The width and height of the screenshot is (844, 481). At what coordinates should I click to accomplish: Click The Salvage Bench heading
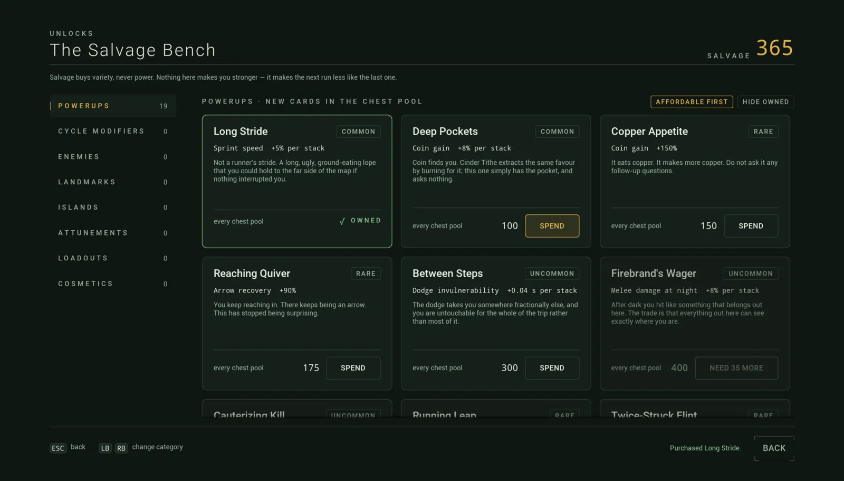[x=133, y=50]
